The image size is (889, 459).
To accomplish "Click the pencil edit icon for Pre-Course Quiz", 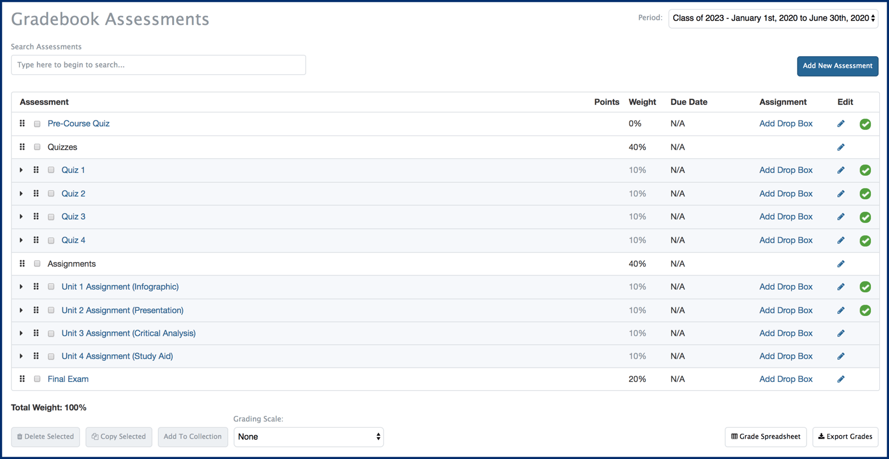I will 841,123.
